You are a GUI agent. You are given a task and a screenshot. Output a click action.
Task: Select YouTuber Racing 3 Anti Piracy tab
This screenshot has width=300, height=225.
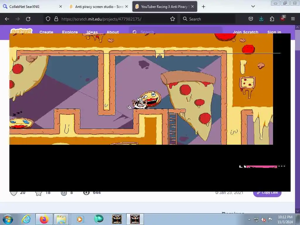point(165,6)
